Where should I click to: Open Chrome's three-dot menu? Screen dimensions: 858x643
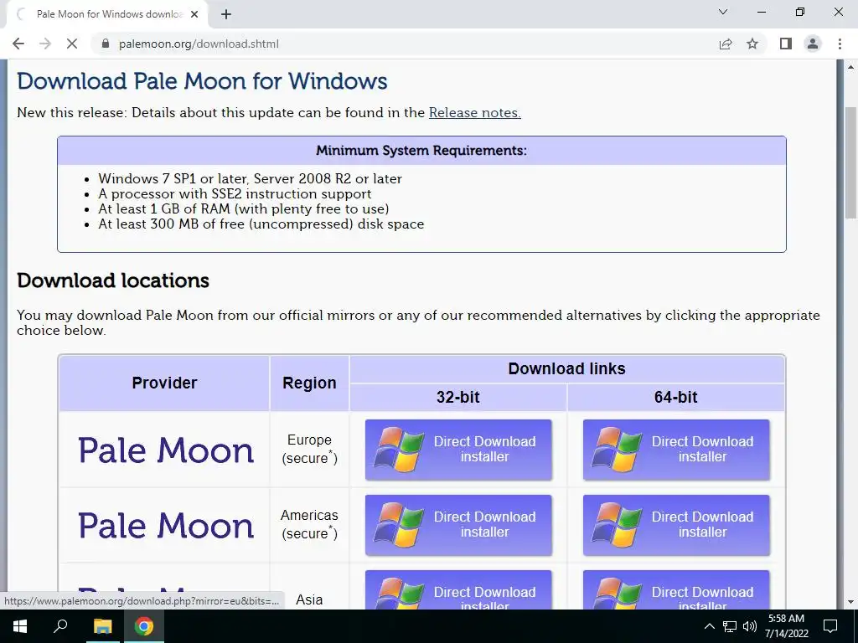840,44
